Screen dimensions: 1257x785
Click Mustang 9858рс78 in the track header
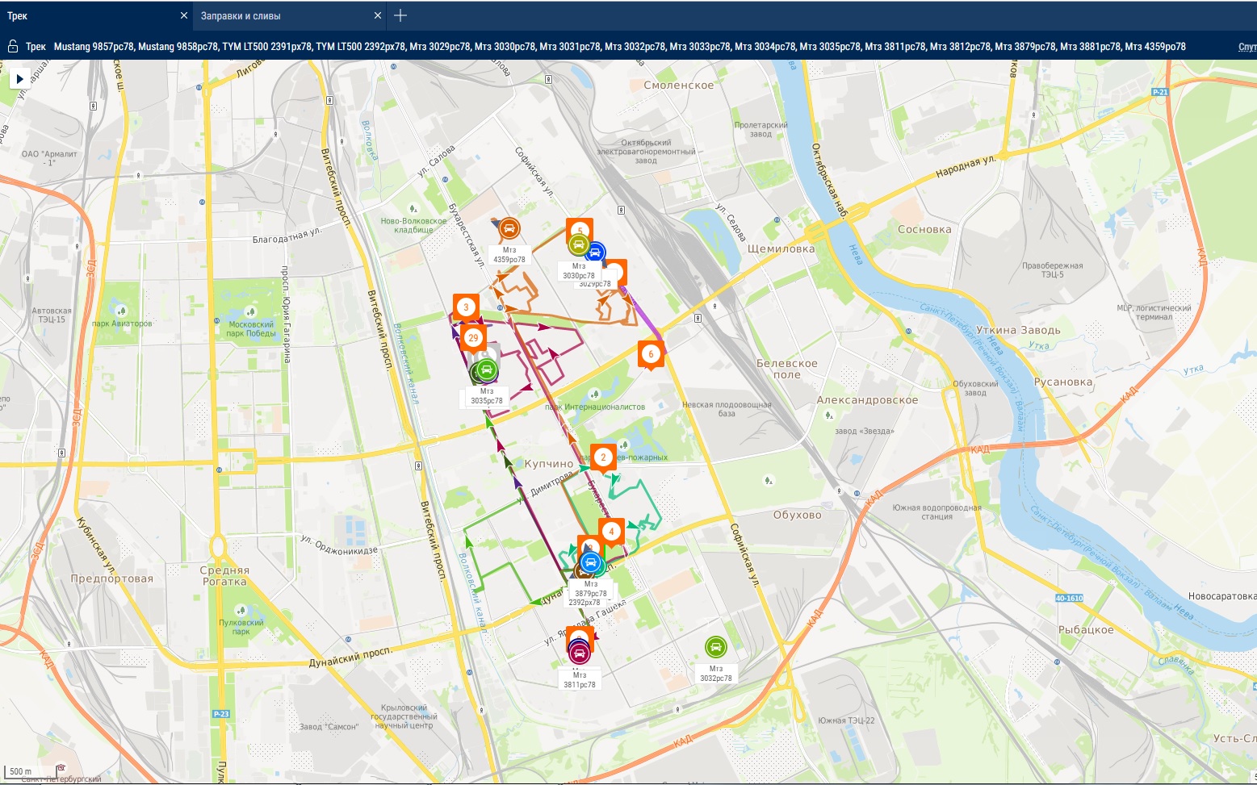(178, 47)
